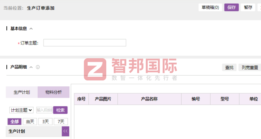Screen dimensions: 261x139
Task: Click the 查找 search button
Action: [x=229, y=67]
